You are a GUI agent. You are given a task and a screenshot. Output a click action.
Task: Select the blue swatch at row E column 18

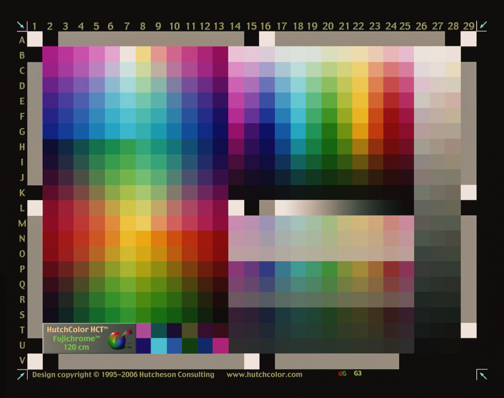tap(298, 100)
